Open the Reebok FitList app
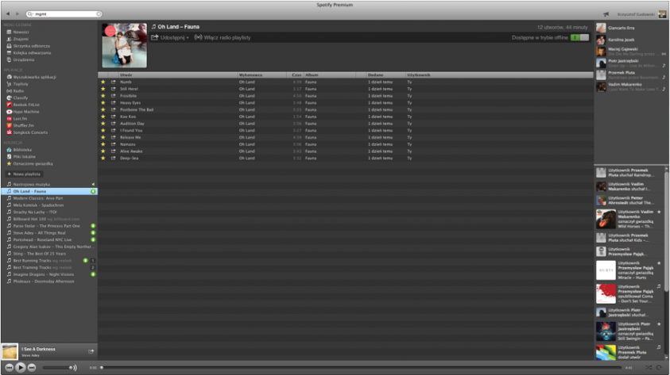This screenshot has width=670, height=375. coord(25,105)
